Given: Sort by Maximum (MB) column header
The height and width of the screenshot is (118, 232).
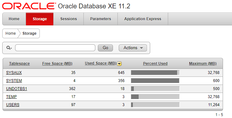Looking at the screenshot, I should pos(203,64).
